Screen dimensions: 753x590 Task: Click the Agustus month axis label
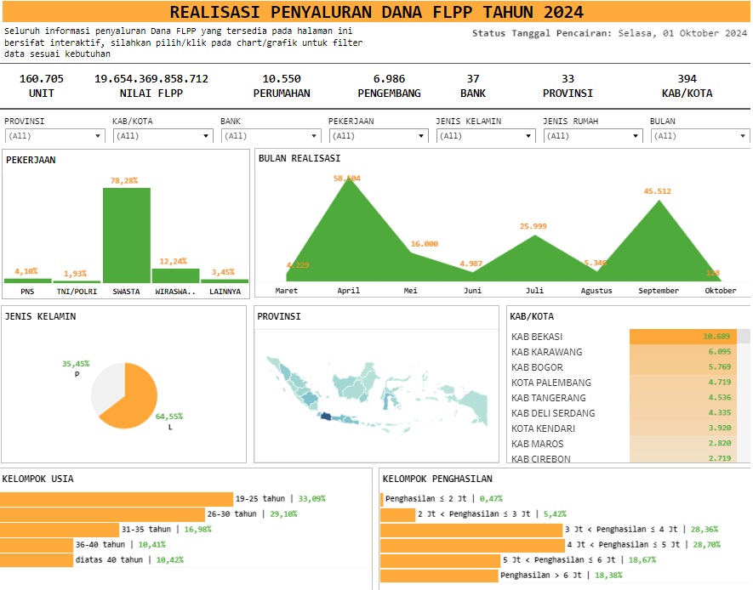[596, 290]
